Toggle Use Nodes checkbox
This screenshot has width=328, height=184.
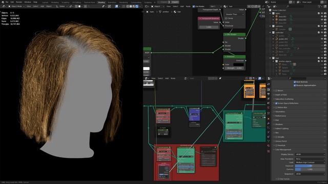(x=194, y=7)
